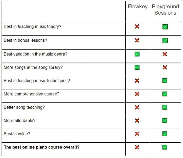Click Playground Sessions' red X for song library
Screen dimensions: 183x158
tap(165, 68)
